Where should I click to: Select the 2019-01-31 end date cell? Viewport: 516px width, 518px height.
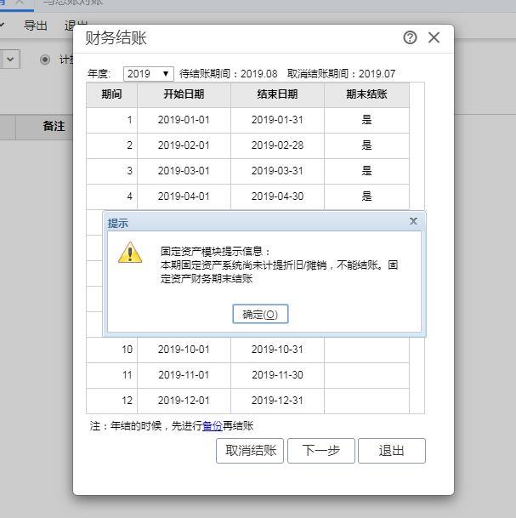coord(277,120)
